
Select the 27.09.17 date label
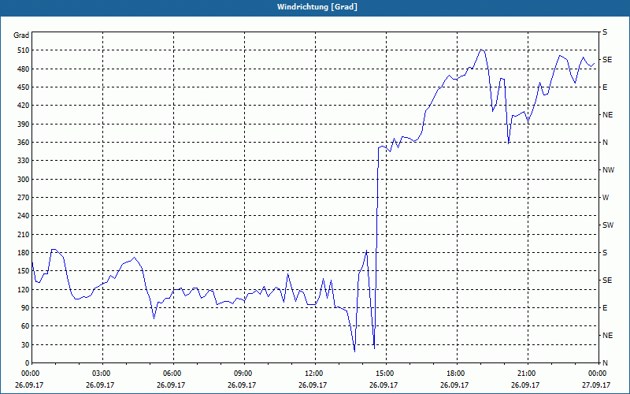pos(596,385)
